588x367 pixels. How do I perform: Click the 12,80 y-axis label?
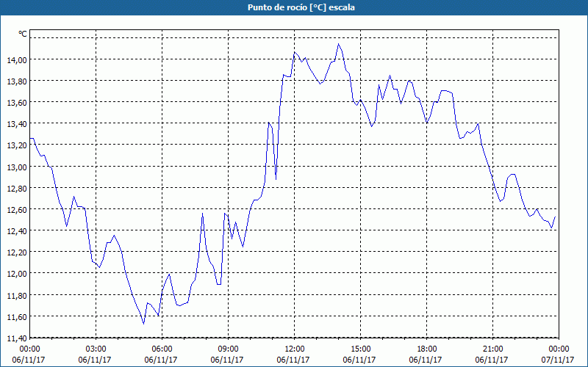coord(17,189)
